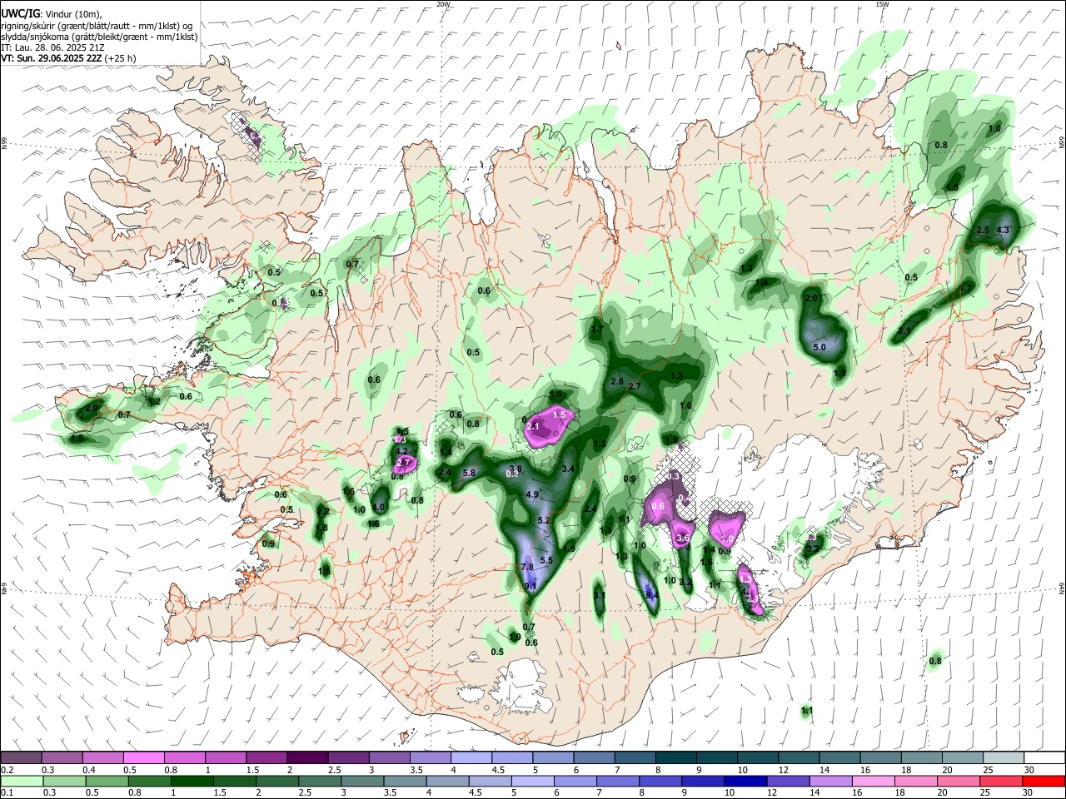Click the pale grey 25 swatch in the snow legend

tap(1003, 758)
